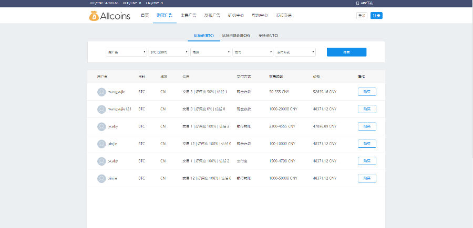Image resolution: width=473 pixels, height=228 pixels.
Task: Click wangyujie's profile avatar
Action: (x=101, y=92)
